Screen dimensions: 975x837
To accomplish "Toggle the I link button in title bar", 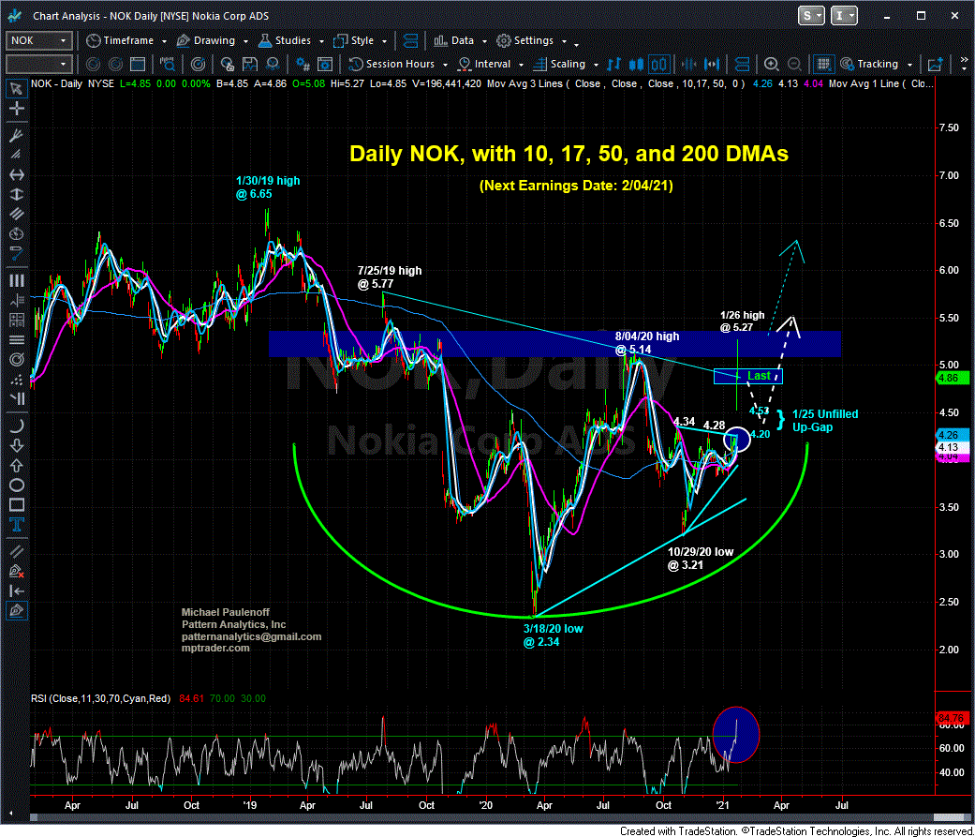I will 844,16.
